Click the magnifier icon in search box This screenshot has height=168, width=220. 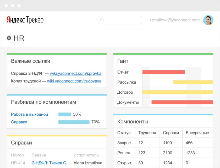[x=102, y=20]
